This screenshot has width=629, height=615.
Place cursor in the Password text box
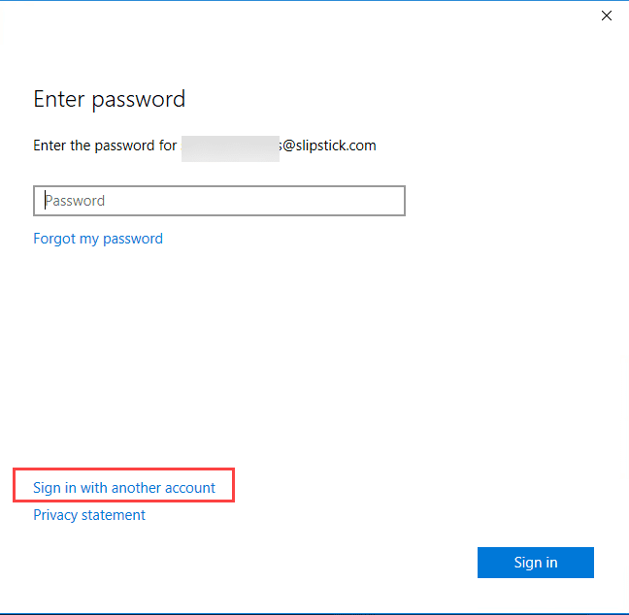coord(219,201)
